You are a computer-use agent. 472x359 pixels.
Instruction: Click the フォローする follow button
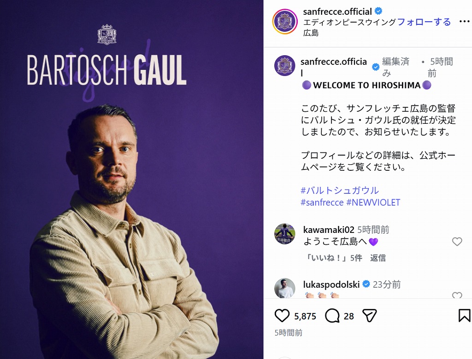pos(424,22)
